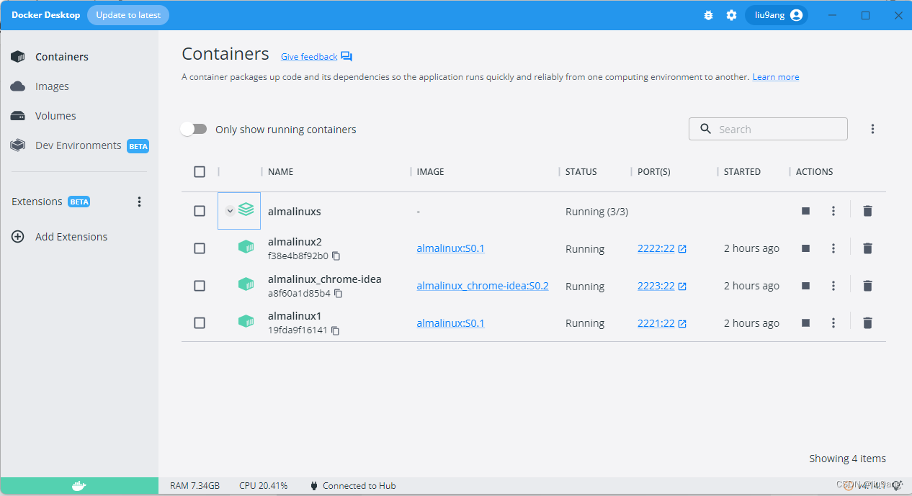Collapse the almalinuxs group chevron
Screen dimensions: 912x496
point(230,211)
